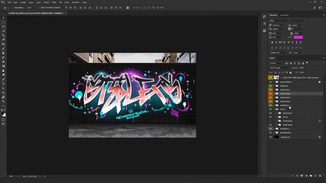Switch to the Paragraph tab

(x=284, y=15)
